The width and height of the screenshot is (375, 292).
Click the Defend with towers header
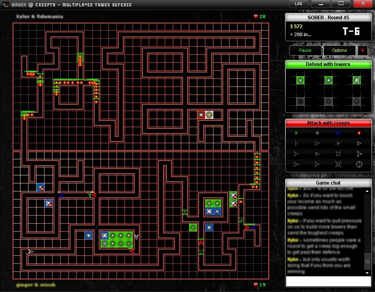point(328,64)
